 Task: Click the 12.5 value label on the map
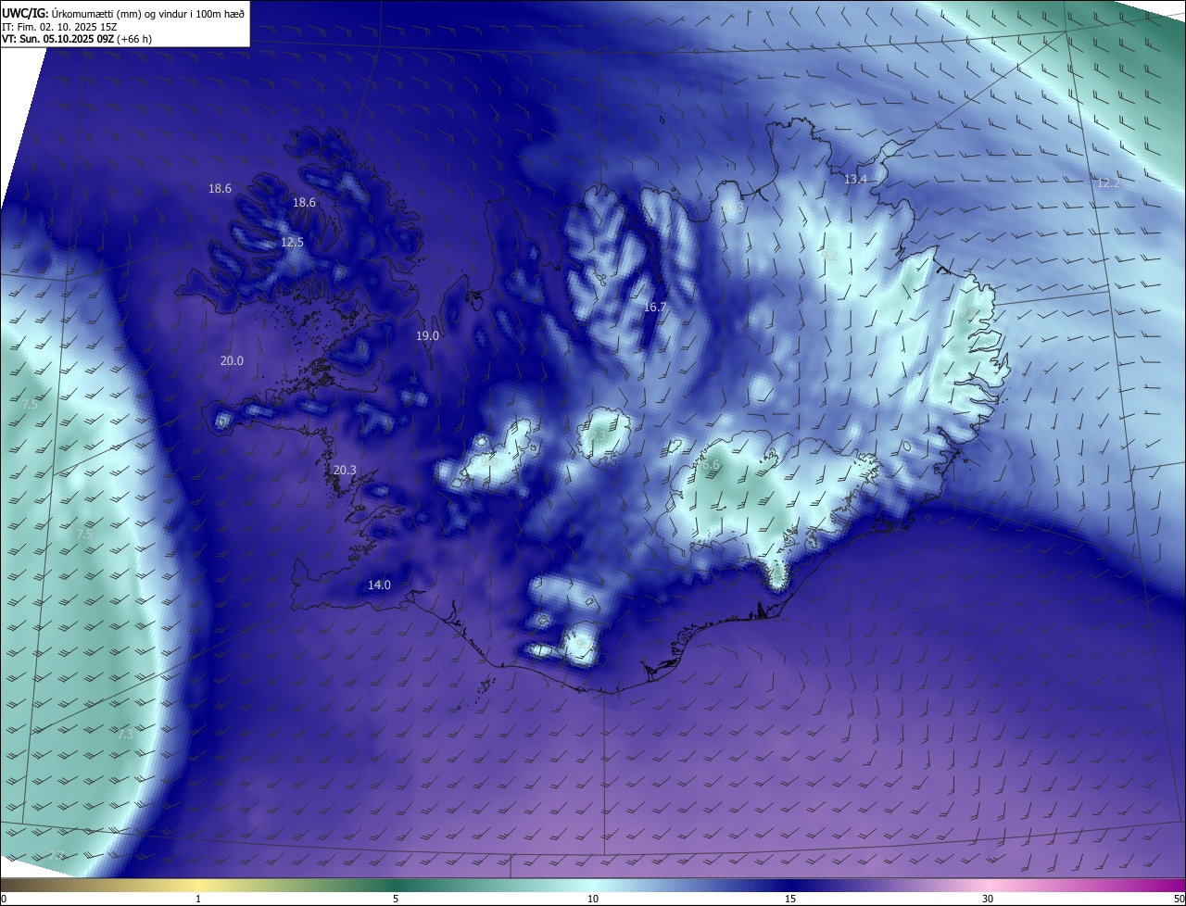pos(292,243)
